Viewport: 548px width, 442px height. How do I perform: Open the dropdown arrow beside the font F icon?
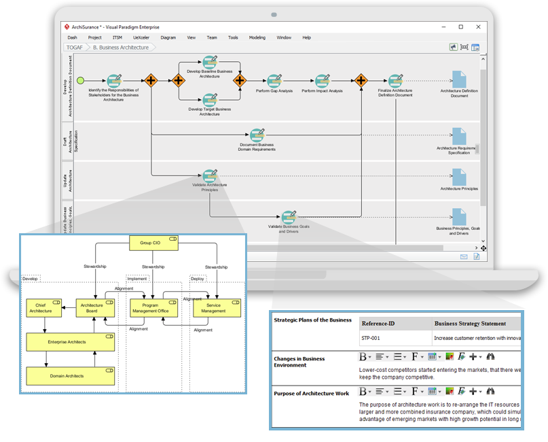(x=421, y=357)
